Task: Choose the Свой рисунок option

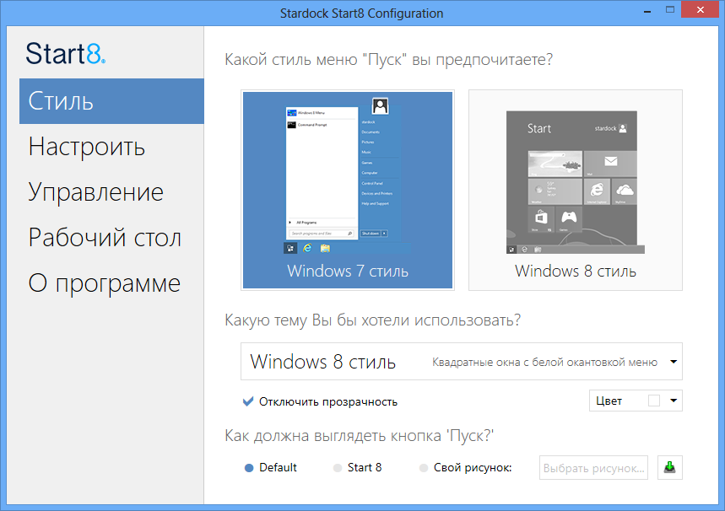Action: pyautogui.click(x=422, y=466)
